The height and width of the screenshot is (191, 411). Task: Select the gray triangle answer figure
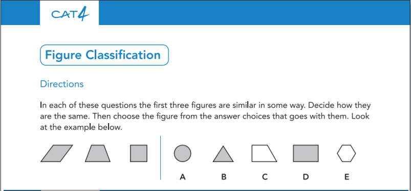[x=223, y=154]
